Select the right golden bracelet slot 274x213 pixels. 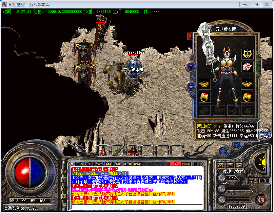pos(247,84)
